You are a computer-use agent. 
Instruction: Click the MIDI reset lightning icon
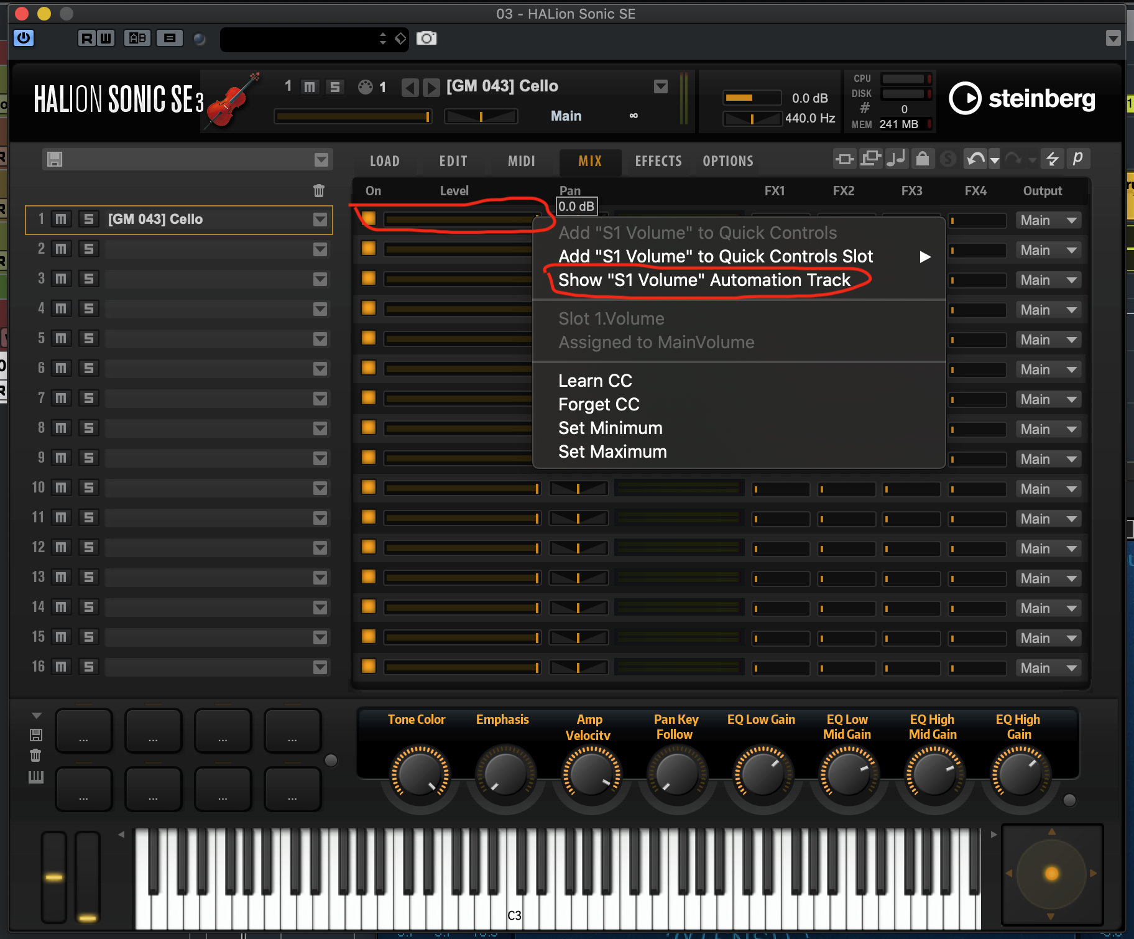tap(1052, 159)
